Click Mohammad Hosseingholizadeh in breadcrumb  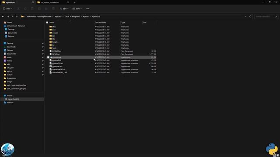(x=39, y=17)
